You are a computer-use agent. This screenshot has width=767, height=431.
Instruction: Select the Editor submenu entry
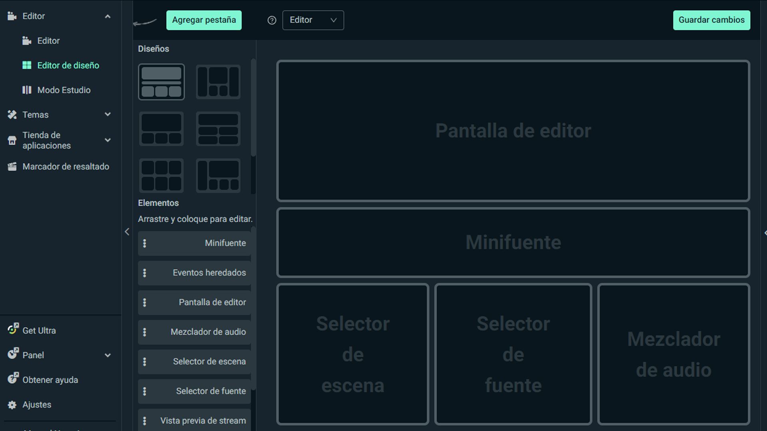[48, 40]
